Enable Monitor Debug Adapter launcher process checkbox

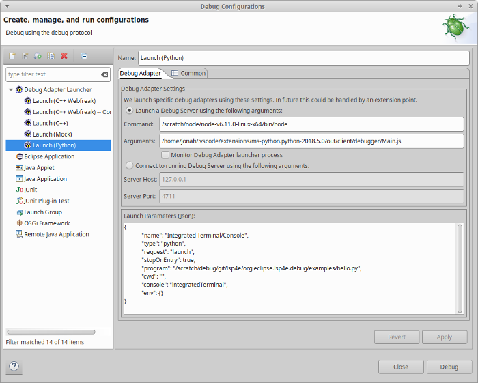coord(165,155)
